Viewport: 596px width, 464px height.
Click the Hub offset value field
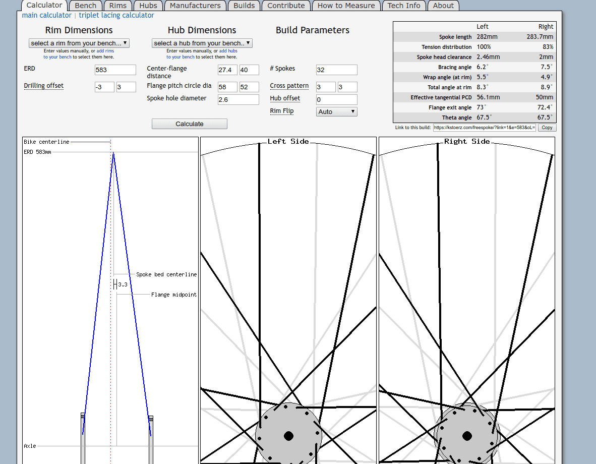point(336,99)
